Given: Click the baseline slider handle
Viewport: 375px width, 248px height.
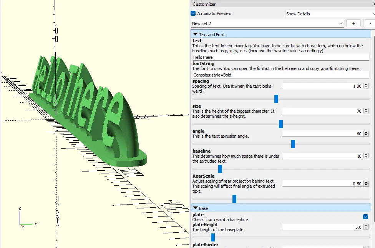Looking at the screenshot, I should [219, 168].
